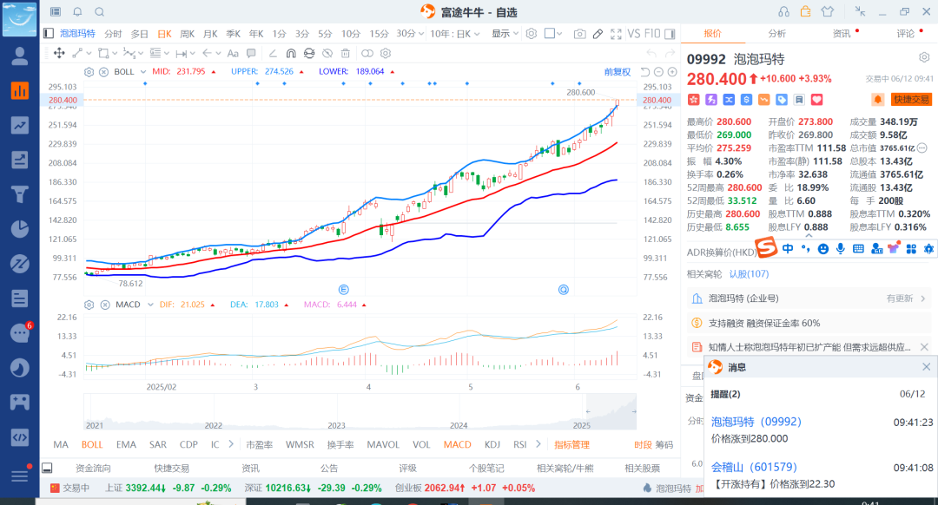Toggle the 筹码 chip distribution view
Screen dimensions: 938x505
(x=664, y=444)
